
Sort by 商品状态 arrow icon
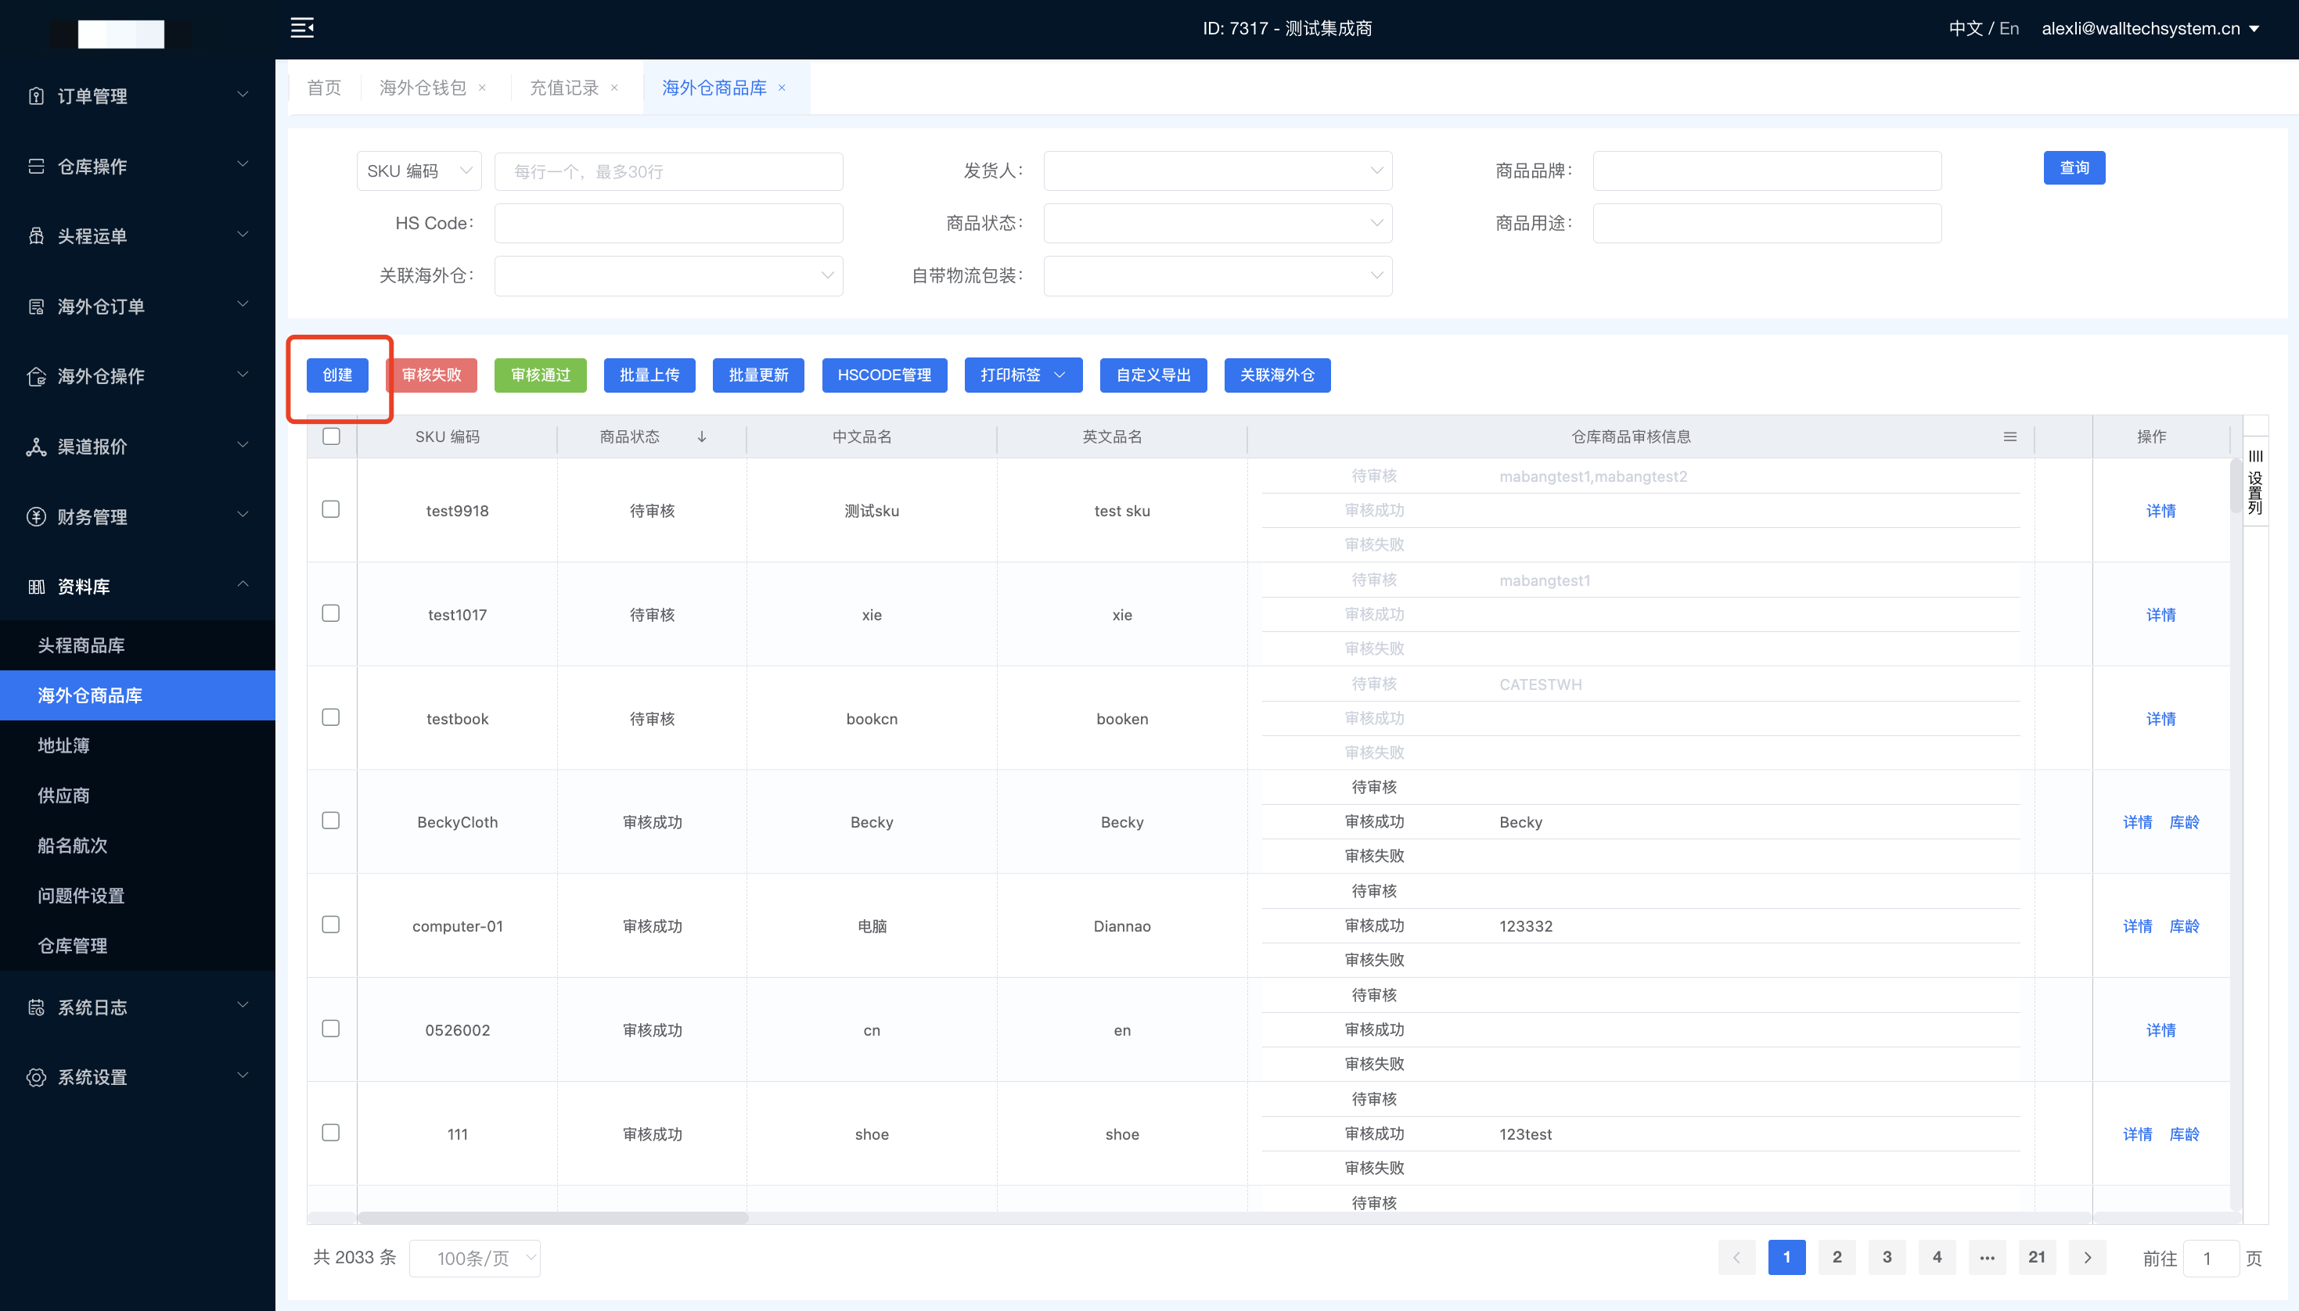click(x=701, y=436)
